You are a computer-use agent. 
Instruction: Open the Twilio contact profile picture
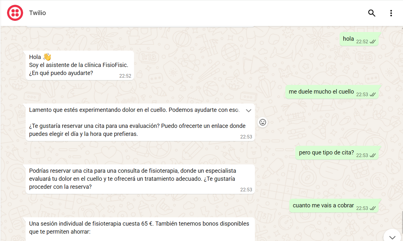tap(15, 13)
